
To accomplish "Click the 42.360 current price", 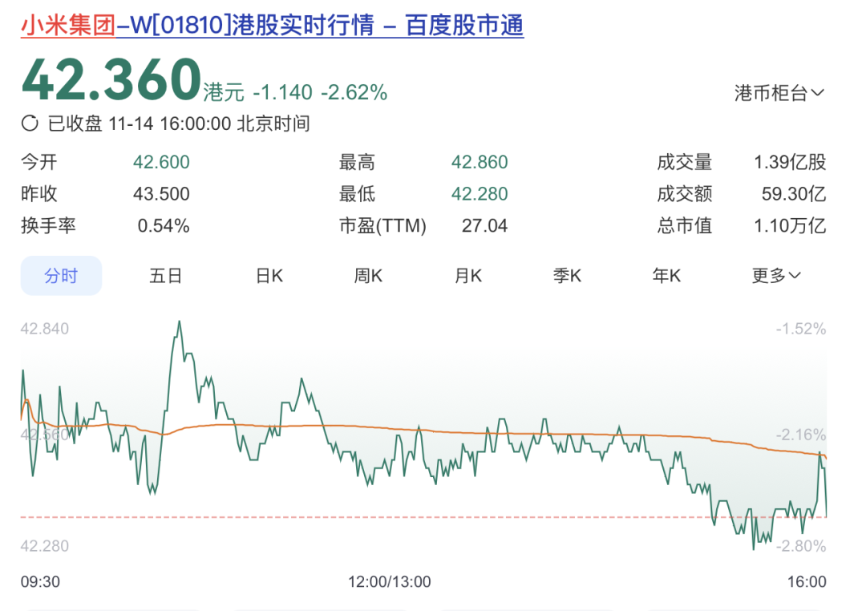I will coord(111,80).
